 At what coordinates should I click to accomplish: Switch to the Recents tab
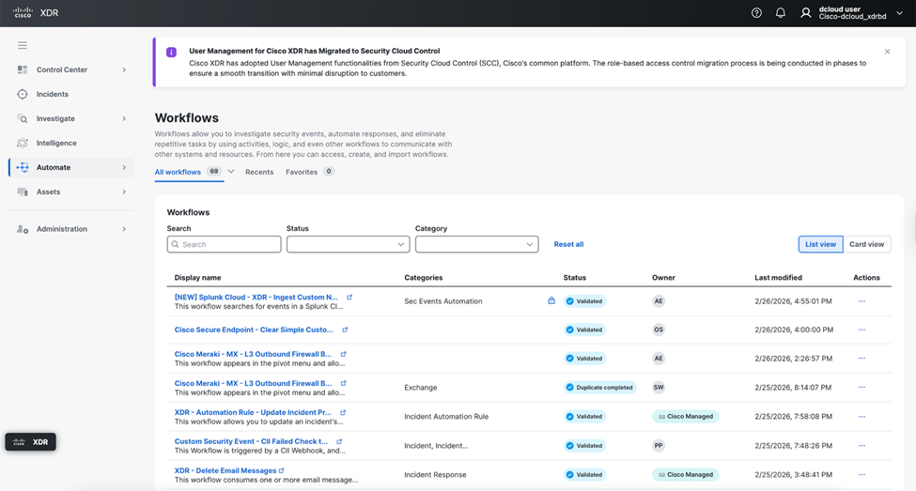pos(259,173)
